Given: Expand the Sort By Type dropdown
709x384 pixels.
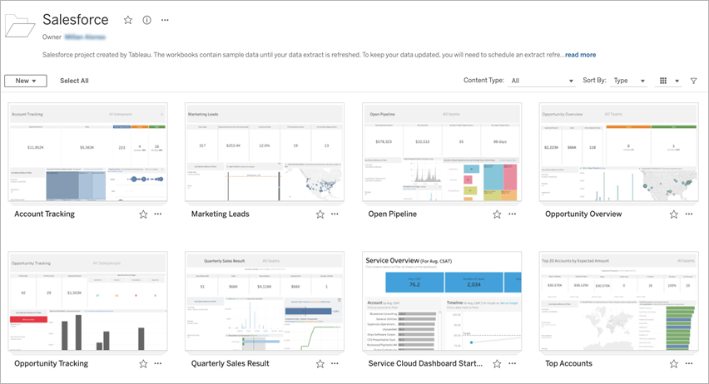Looking at the screenshot, I should [628, 81].
